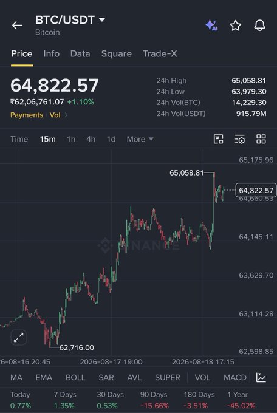The image size is (277, 413).
Task: Click the 63,629.70 price axis label
Action: (256, 275)
